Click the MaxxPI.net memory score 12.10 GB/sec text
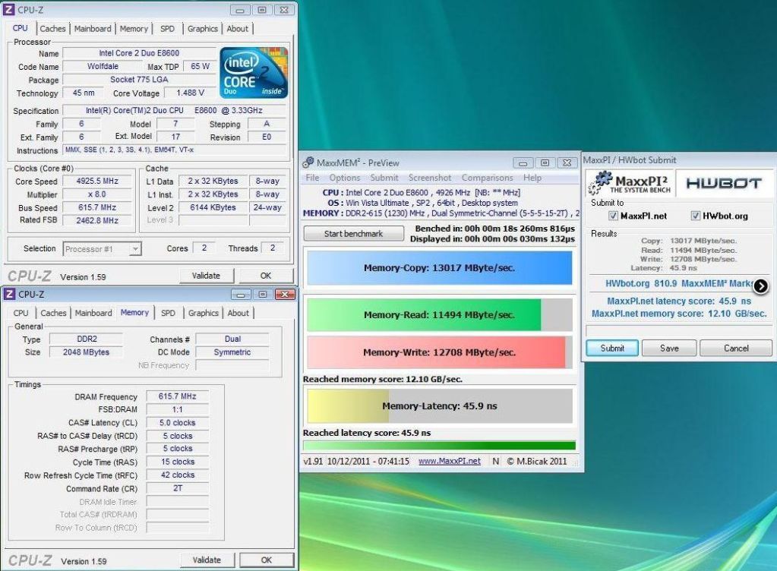777x571 pixels. 679,314
